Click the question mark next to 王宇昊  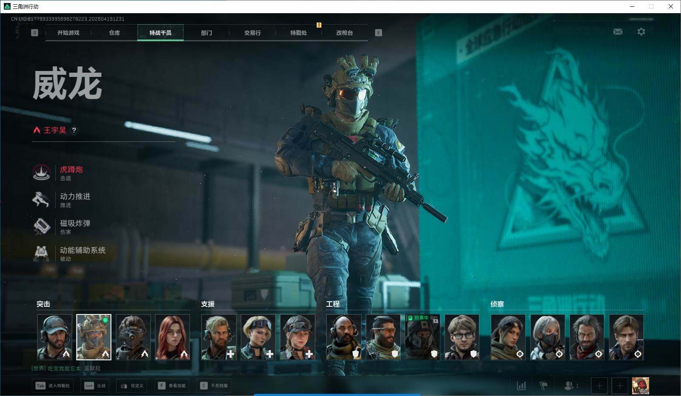pyautogui.click(x=74, y=130)
